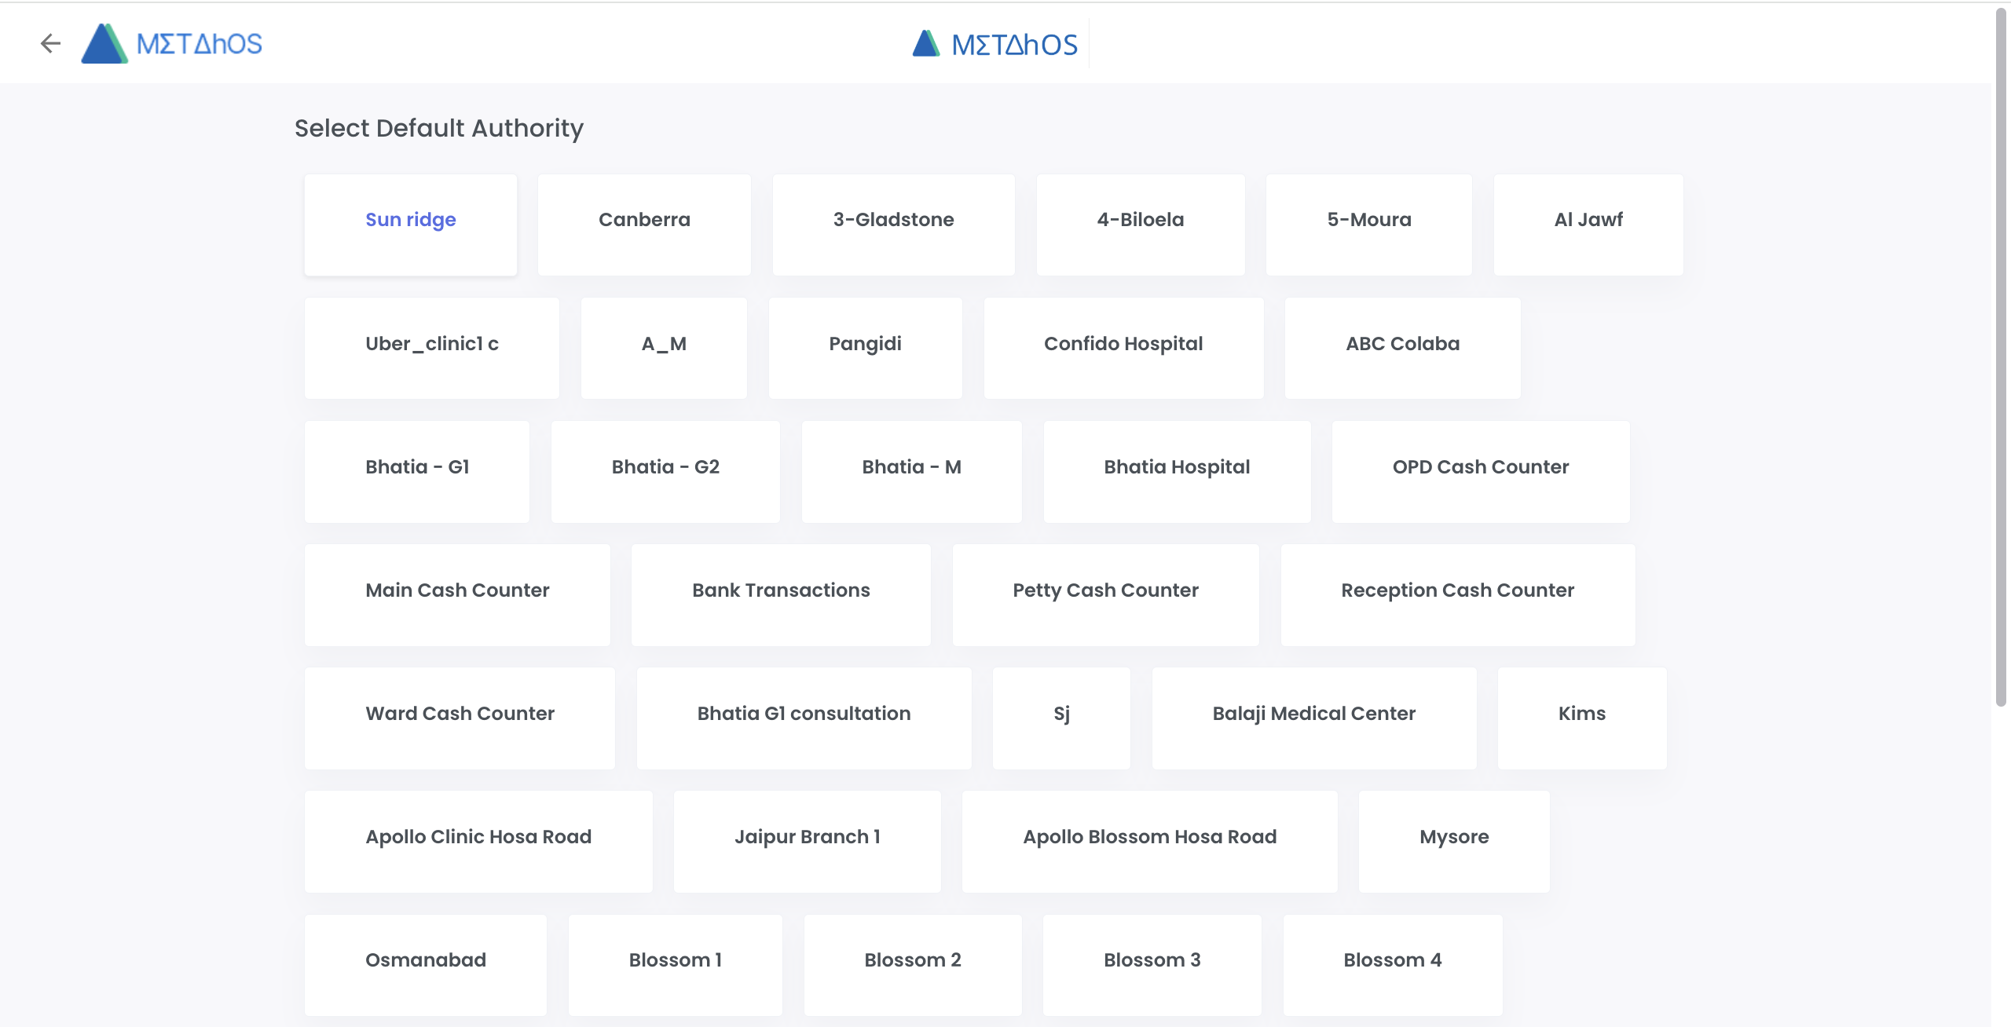Choose ABC Colaba authority
The image size is (2011, 1027).
tap(1402, 347)
